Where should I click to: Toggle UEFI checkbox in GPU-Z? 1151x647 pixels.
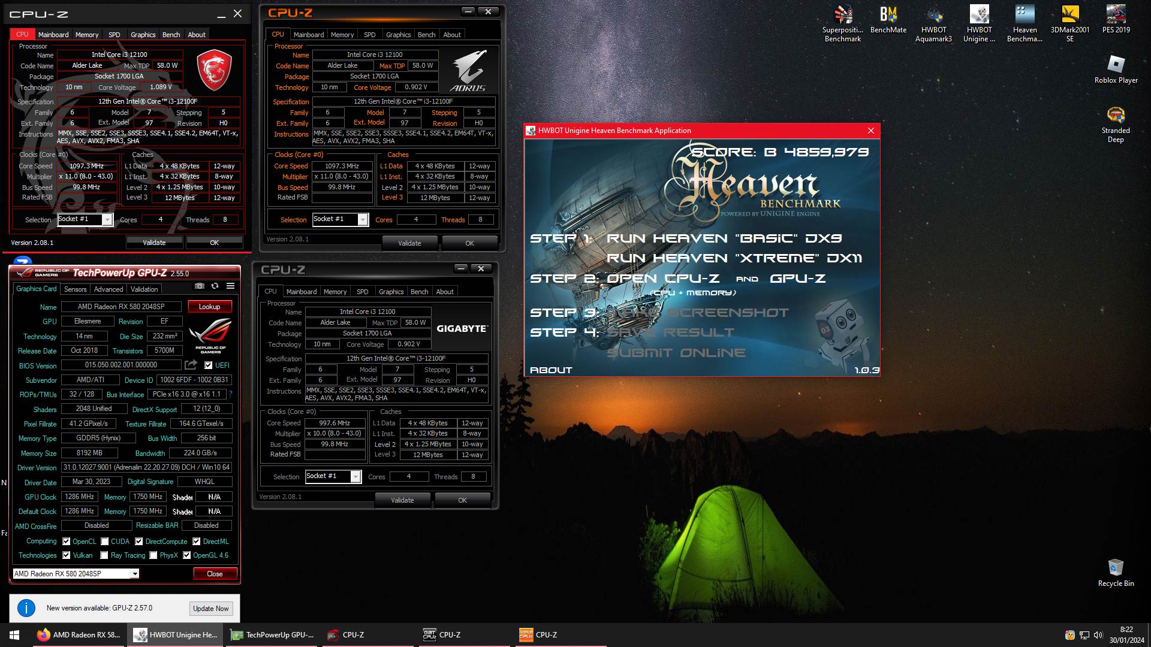(x=209, y=365)
